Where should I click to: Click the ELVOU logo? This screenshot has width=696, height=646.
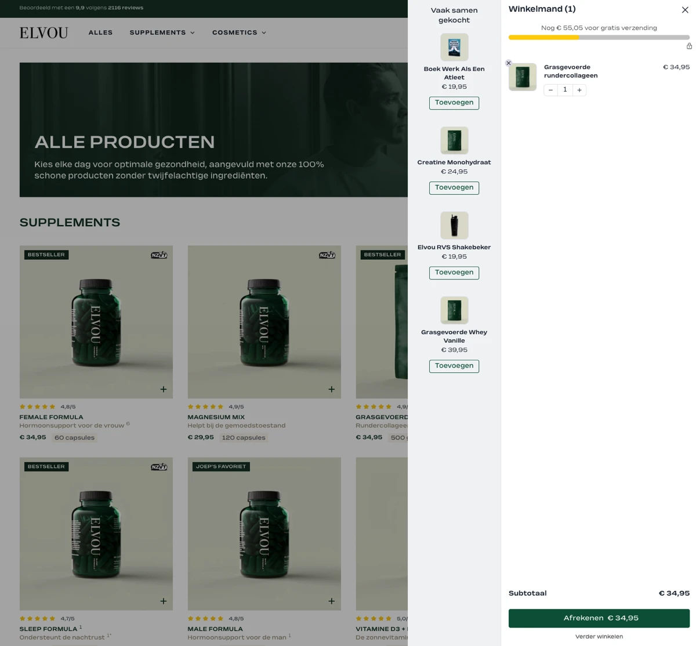pos(43,32)
